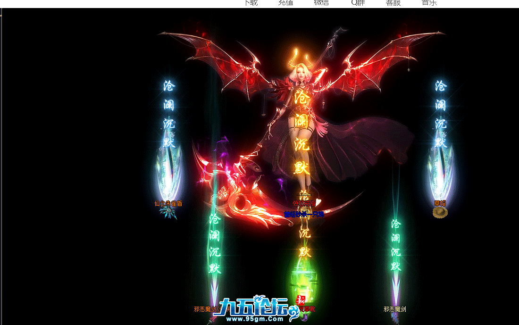Click the straw hat icon under 草帽
519x325 pixels.
[x=440, y=212]
